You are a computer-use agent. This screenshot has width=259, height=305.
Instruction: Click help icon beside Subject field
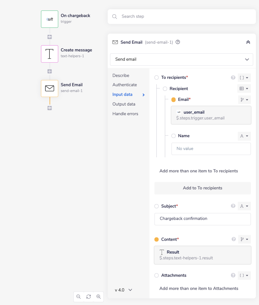[233, 206]
